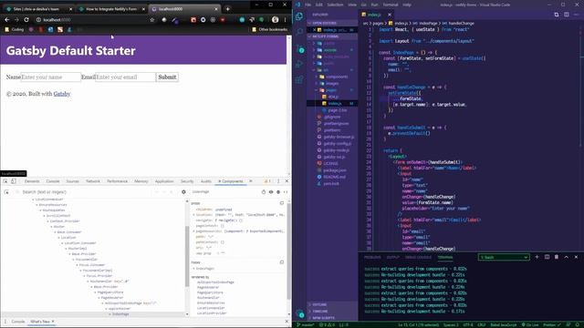Image resolution: width=584 pixels, height=328 pixels.
Task: Switch to the DevTools Network tab
Action: coord(93,181)
